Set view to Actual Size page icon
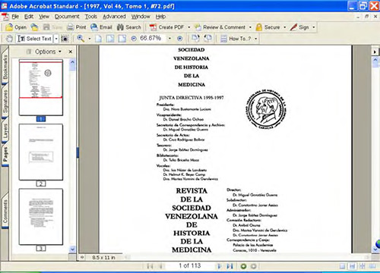This screenshot has height=273, width=380. click(x=98, y=39)
